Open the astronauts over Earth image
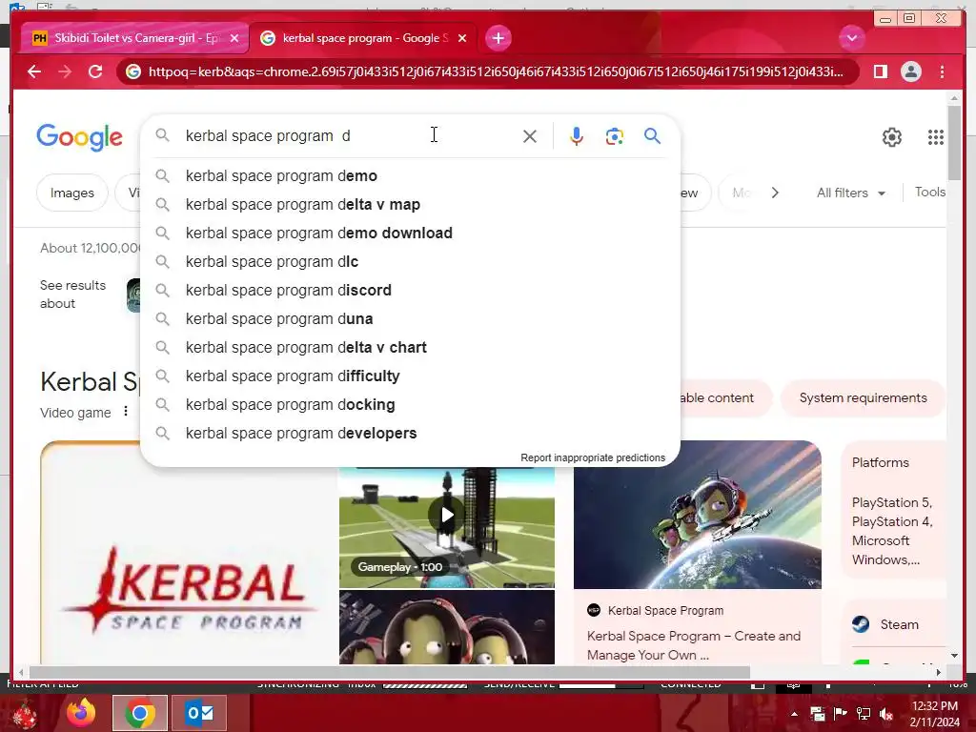Viewport: 976px width, 732px height. (697, 515)
